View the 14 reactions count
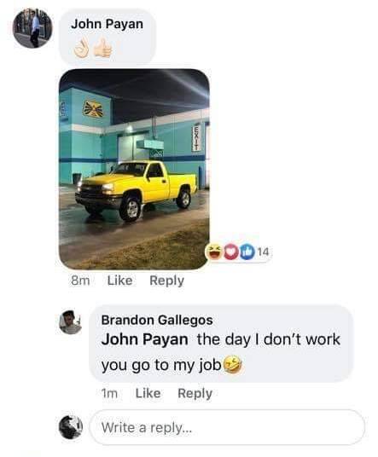Image resolution: width=378 pixels, height=457 pixels. point(263,252)
